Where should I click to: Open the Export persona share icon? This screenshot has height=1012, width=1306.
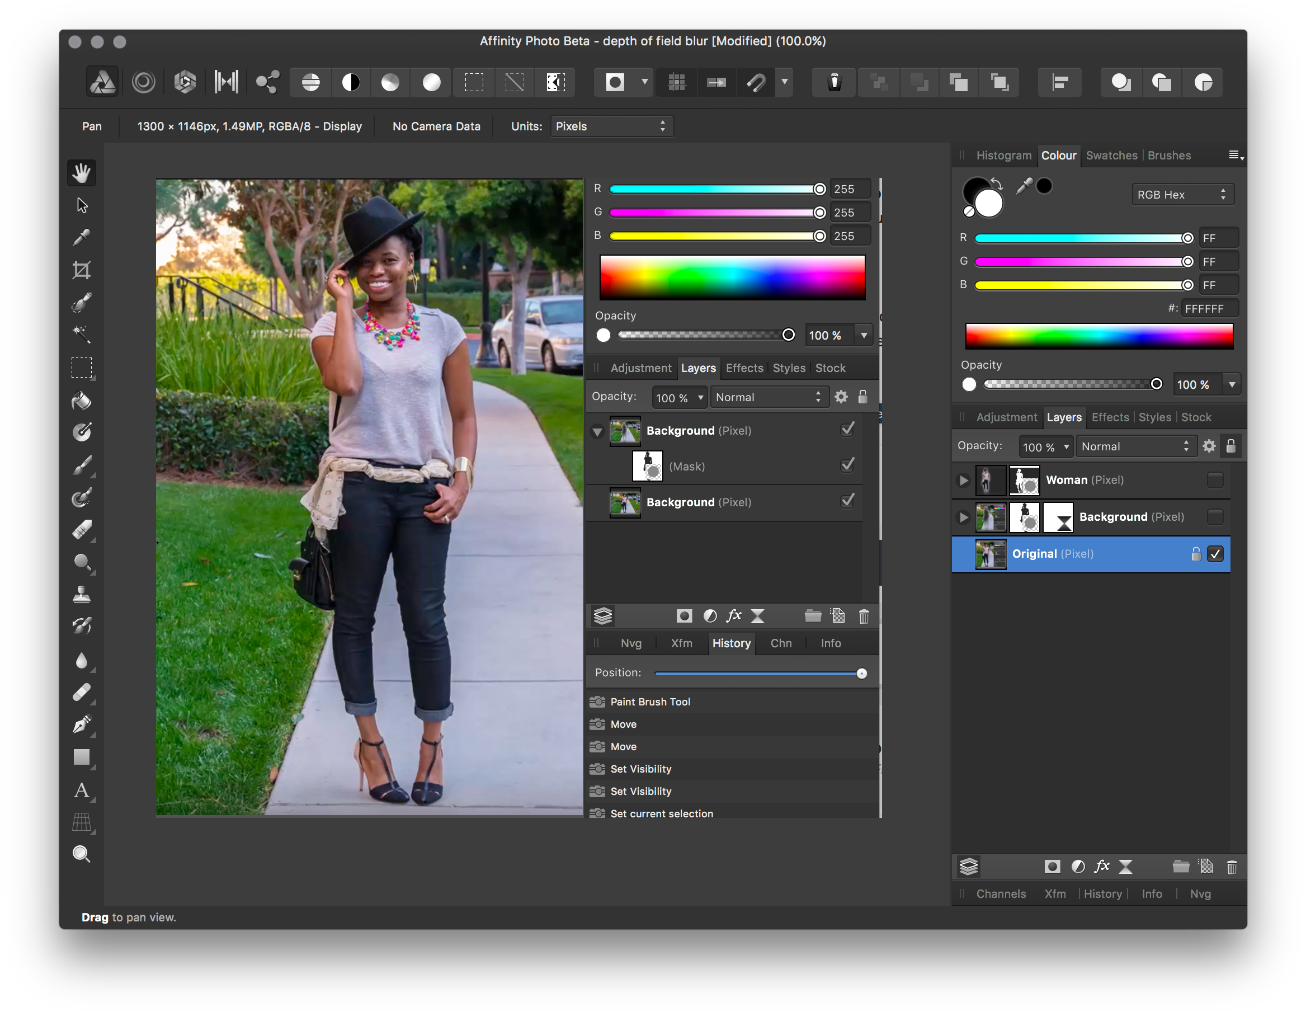[267, 82]
